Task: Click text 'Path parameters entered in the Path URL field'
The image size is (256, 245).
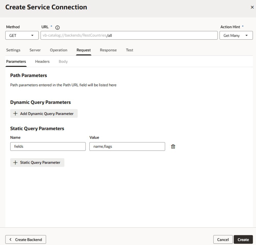Action: click(x=48, y=85)
